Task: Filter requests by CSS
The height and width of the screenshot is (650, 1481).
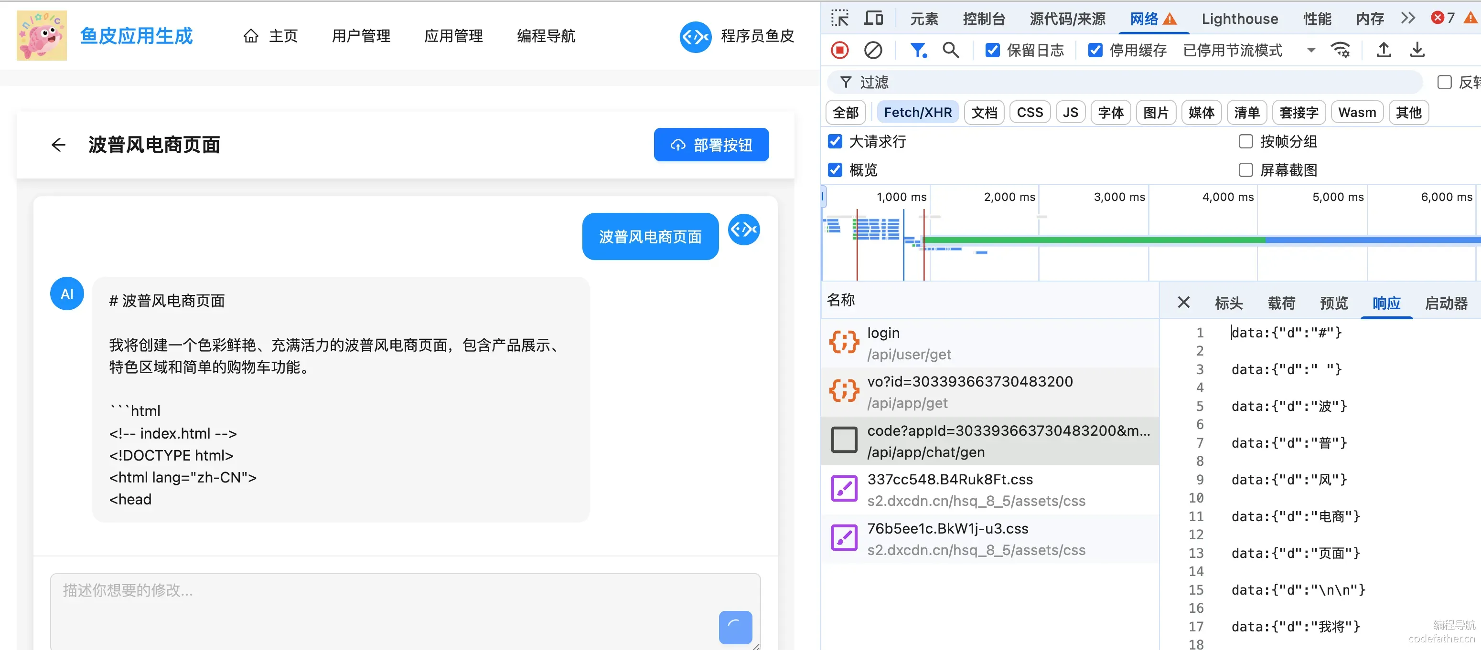Action: click(1030, 113)
